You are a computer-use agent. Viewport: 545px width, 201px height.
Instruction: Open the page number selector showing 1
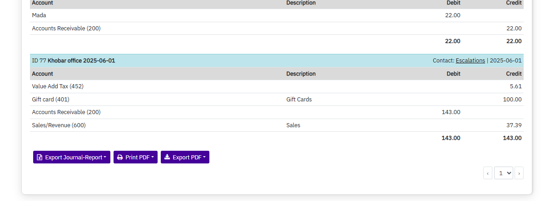[503, 173]
